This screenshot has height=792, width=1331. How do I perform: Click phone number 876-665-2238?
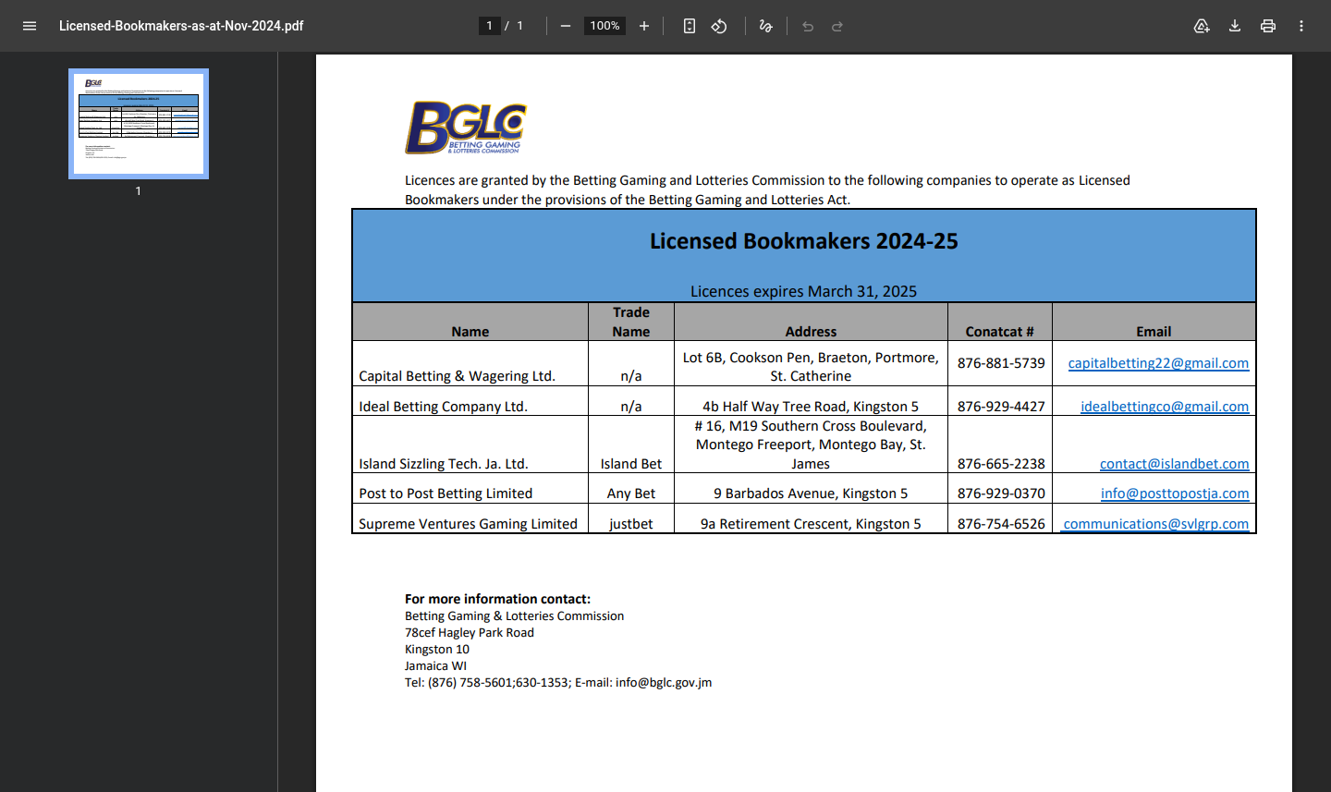[x=1001, y=464]
